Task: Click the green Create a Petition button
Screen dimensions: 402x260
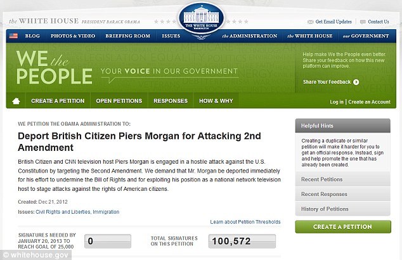Action: [343, 226]
